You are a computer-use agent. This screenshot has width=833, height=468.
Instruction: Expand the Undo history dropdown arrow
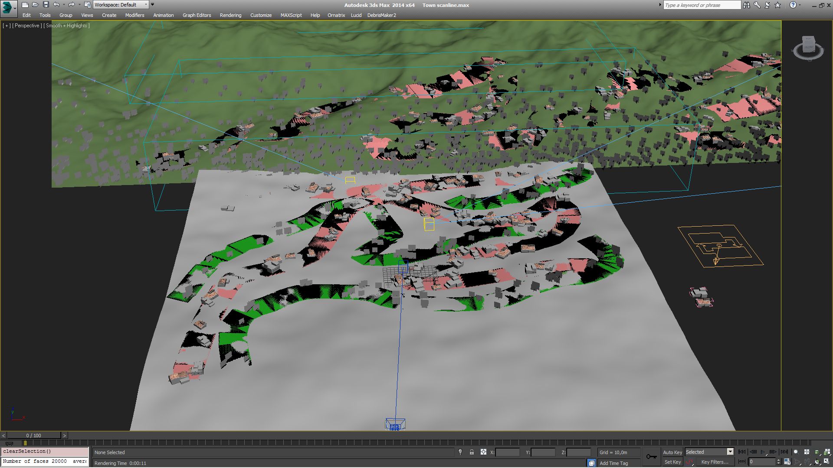point(63,5)
